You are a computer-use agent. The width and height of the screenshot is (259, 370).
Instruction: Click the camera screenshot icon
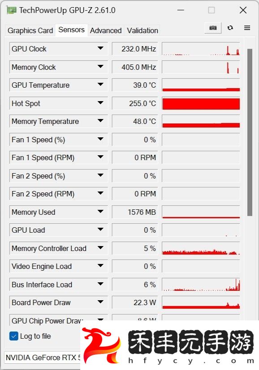tap(213, 28)
